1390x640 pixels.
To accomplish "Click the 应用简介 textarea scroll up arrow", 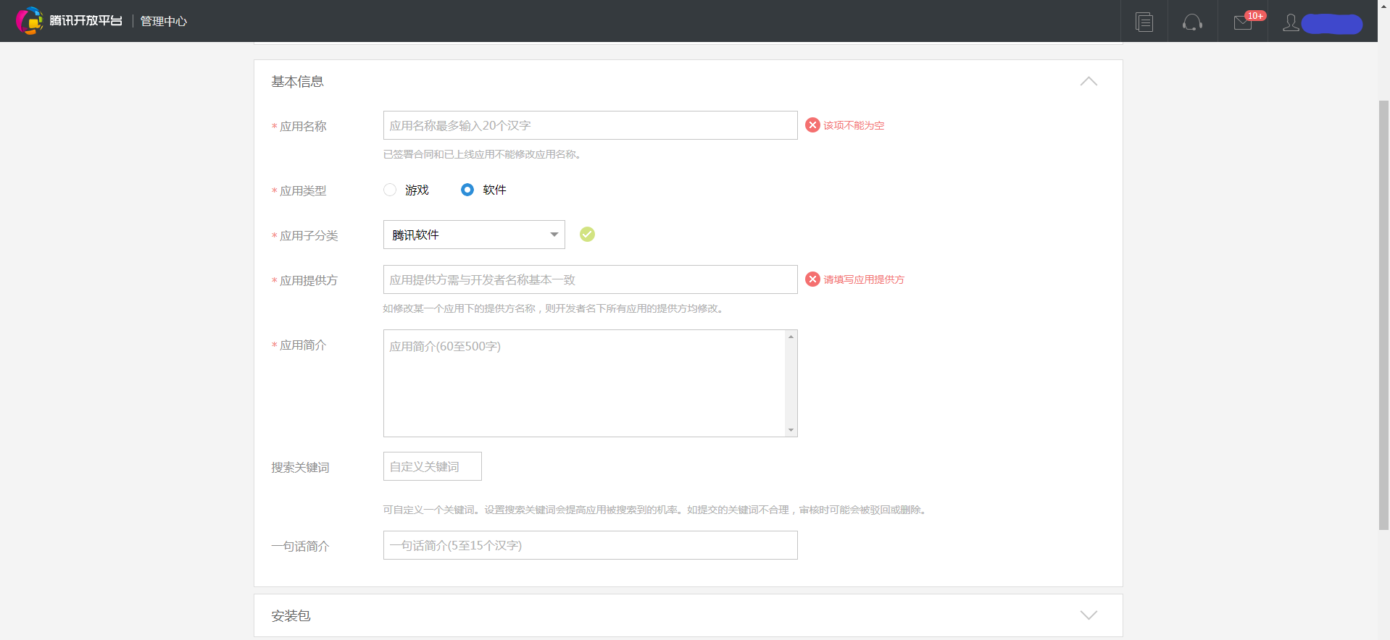I will pyautogui.click(x=791, y=337).
